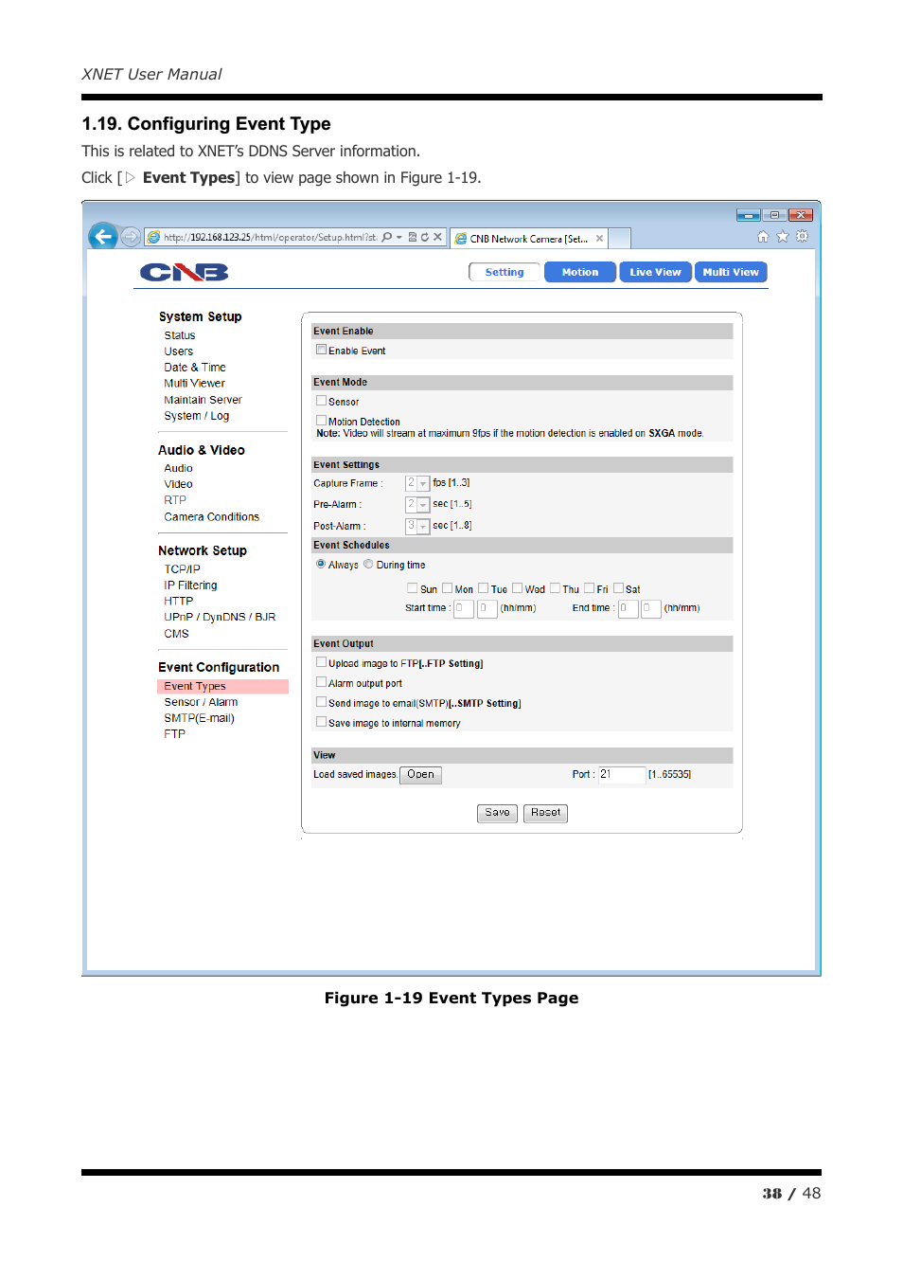
Task: Switch to the Multi View tab
Action: click(731, 272)
